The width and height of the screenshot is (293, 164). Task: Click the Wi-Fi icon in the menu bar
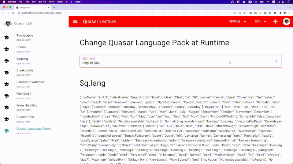coord(268,2)
